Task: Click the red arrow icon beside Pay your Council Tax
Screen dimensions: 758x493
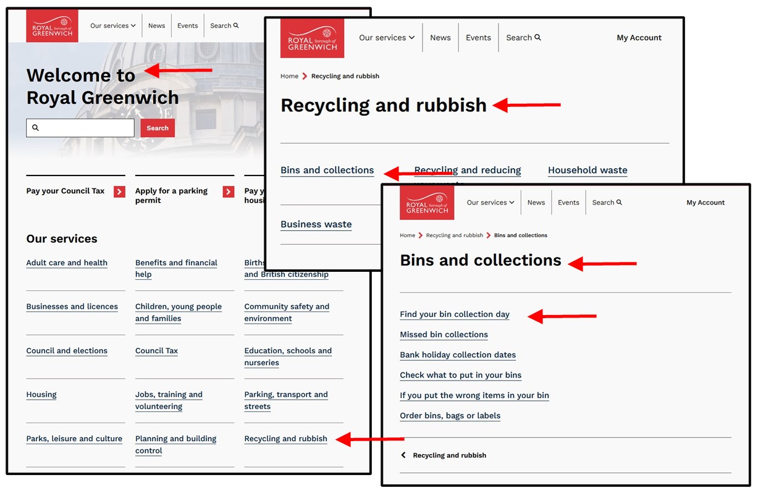Action: 119,192
